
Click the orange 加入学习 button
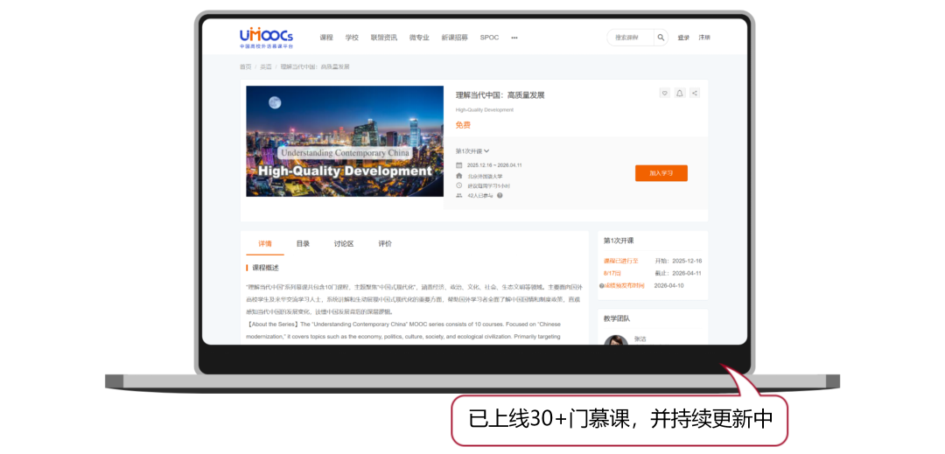[x=661, y=173]
